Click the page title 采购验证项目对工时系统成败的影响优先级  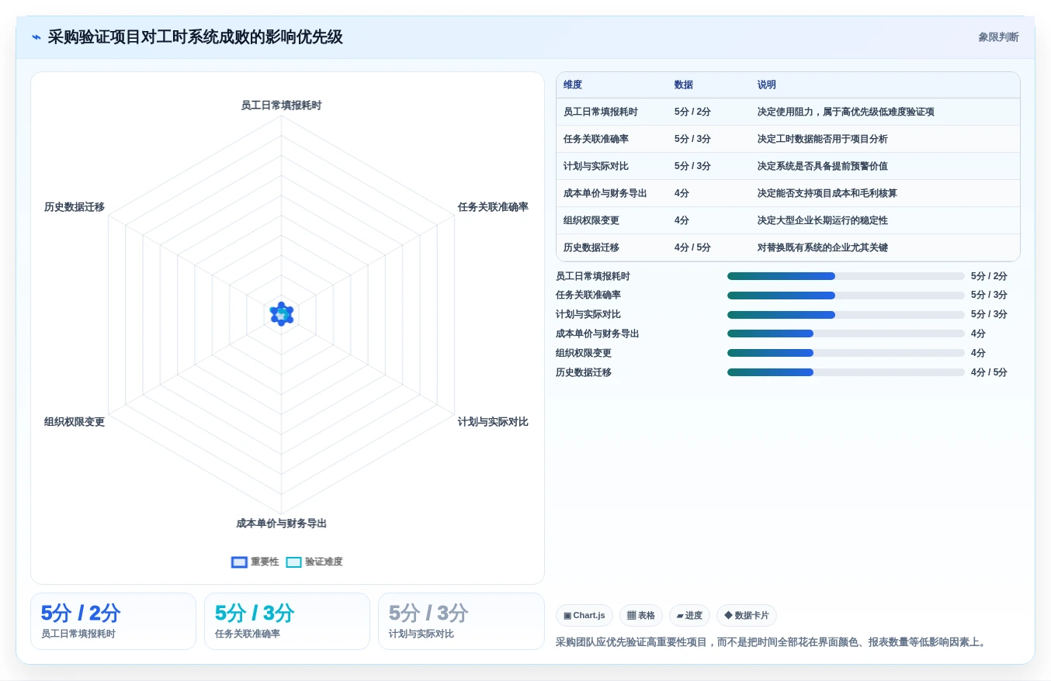point(195,37)
